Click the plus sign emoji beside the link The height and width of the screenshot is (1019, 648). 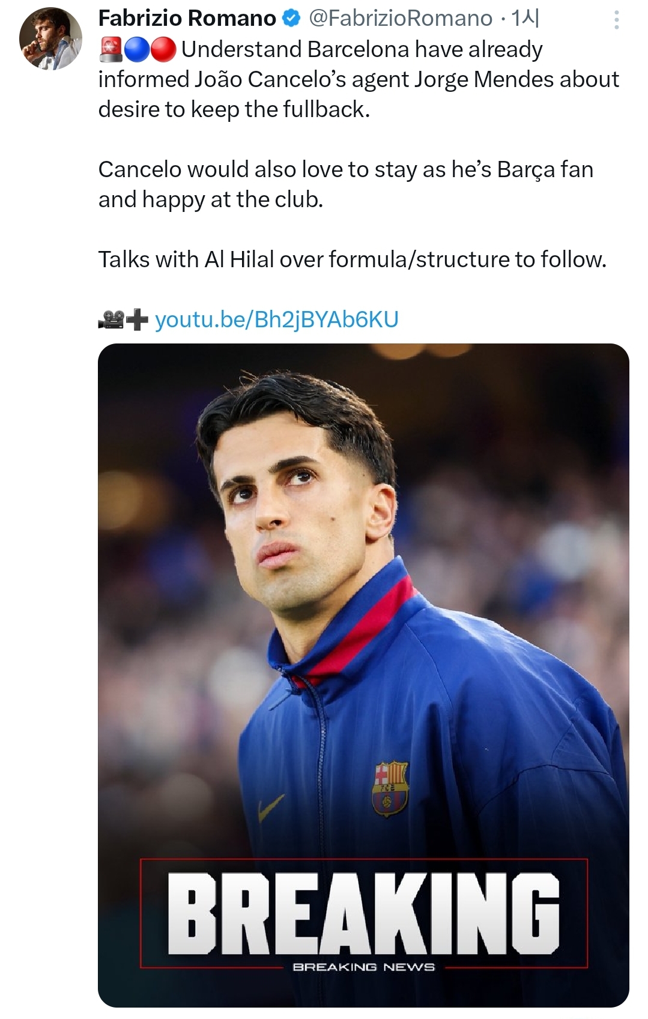138,319
